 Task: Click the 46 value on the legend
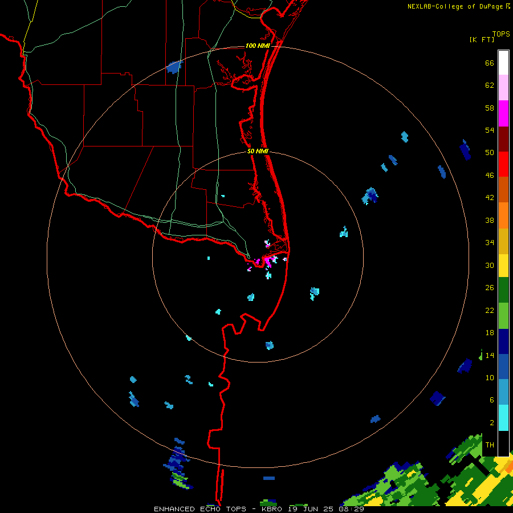coord(490,176)
